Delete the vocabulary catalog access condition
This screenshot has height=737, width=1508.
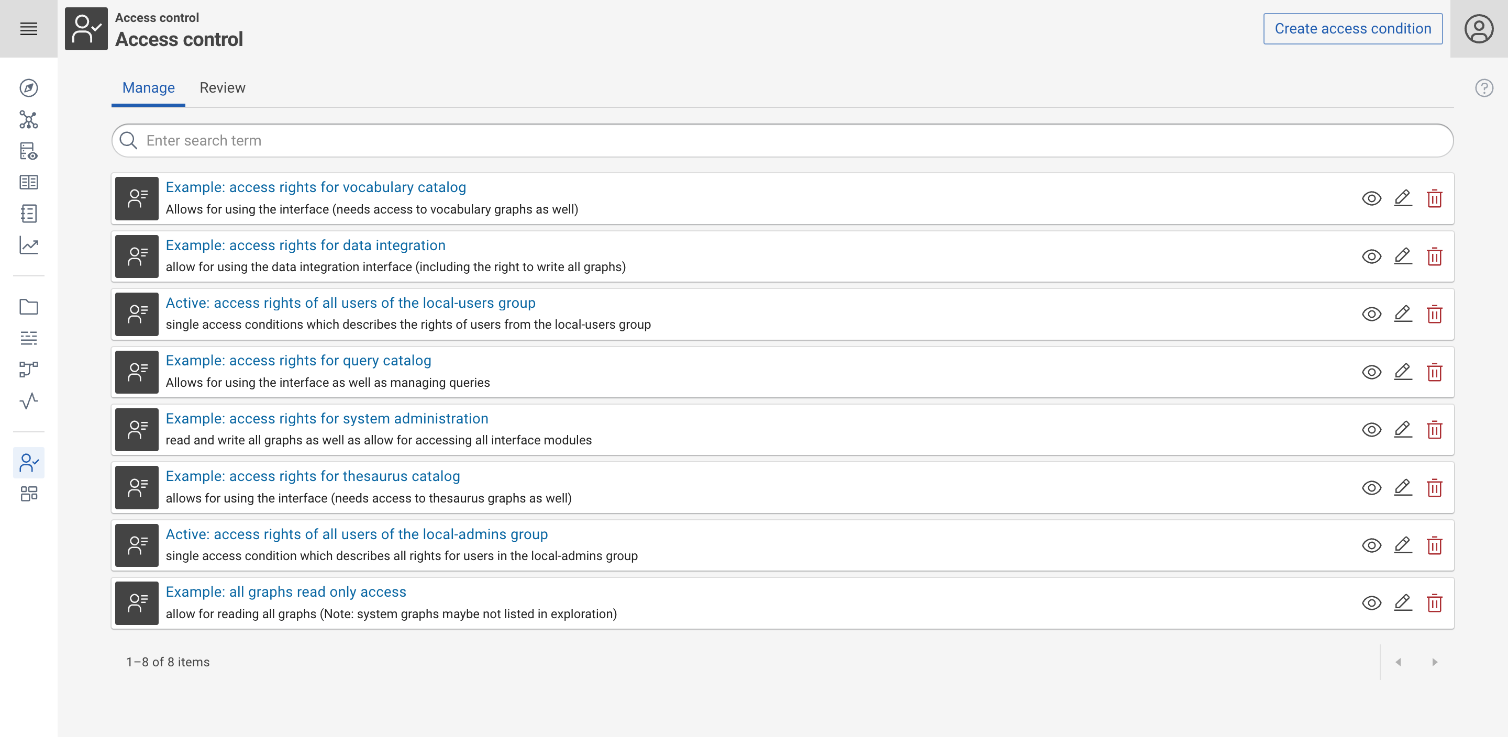(x=1434, y=198)
